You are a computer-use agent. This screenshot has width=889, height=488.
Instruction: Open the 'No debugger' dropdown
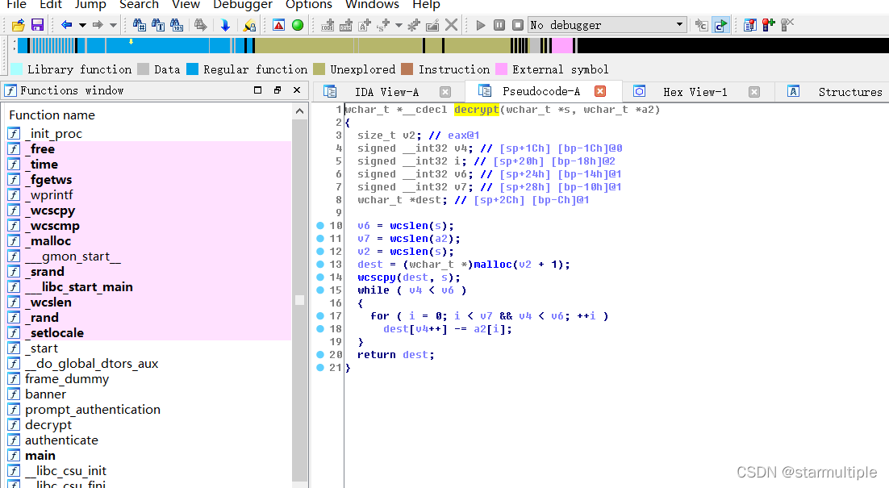click(607, 25)
